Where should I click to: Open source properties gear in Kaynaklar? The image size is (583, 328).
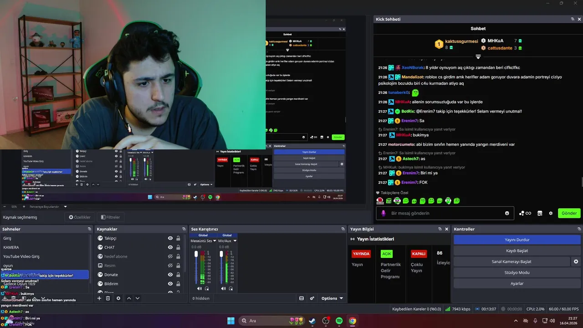[x=118, y=298]
